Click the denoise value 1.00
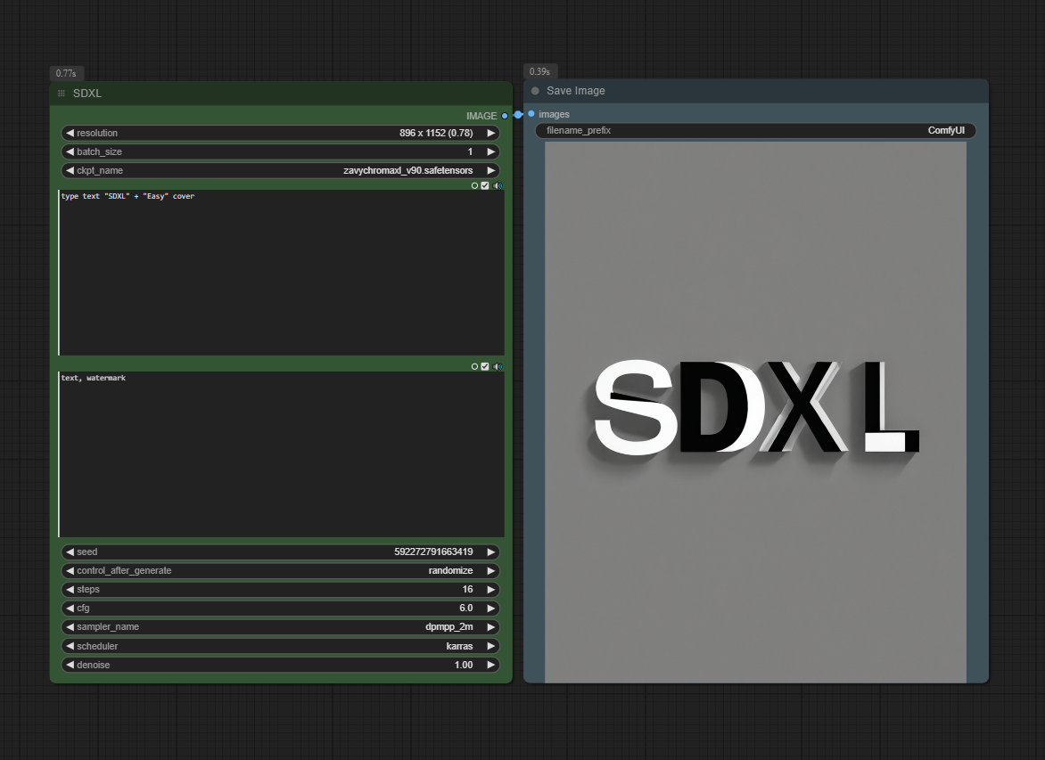This screenshot has height=760, width=1045. (464, 665)
